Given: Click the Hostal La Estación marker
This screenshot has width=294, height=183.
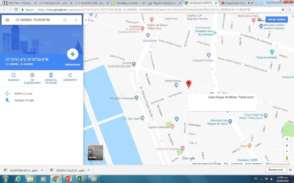Looking at the screenshot, I should (x=183, y=148).
